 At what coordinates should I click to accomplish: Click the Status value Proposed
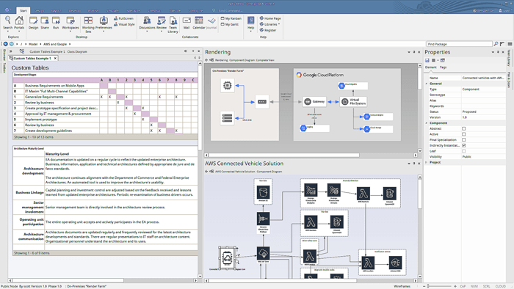(x=469, y=111)
